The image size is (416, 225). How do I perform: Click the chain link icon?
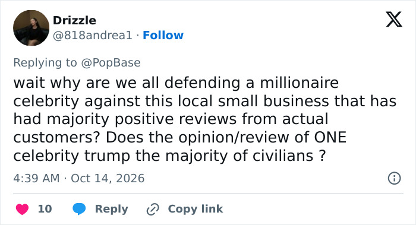click(x=153, y=209)
